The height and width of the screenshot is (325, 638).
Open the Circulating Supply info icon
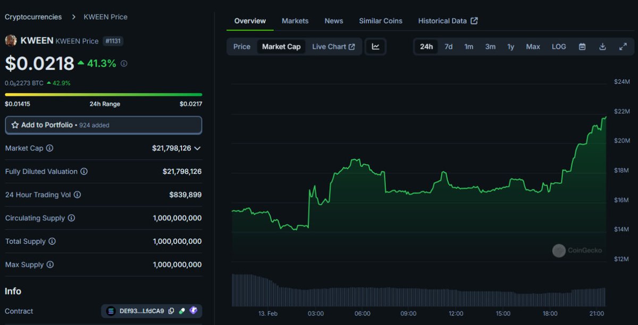(x=71, y=218)
